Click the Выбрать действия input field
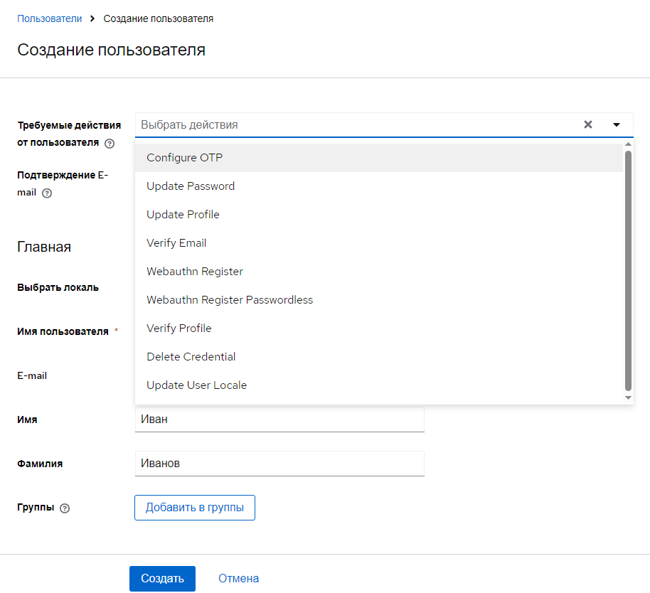 (x=356, y=124)
